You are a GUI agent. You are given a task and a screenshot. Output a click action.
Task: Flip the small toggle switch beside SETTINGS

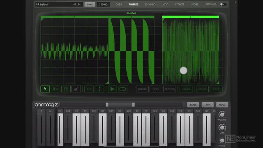point(223,5)
